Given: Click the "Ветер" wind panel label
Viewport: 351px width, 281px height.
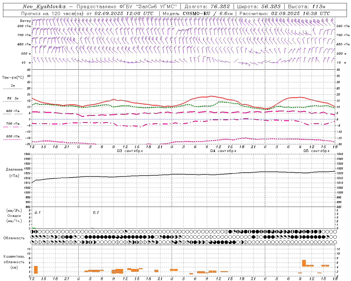Looking at the screenshot, I should pos(25,21).
